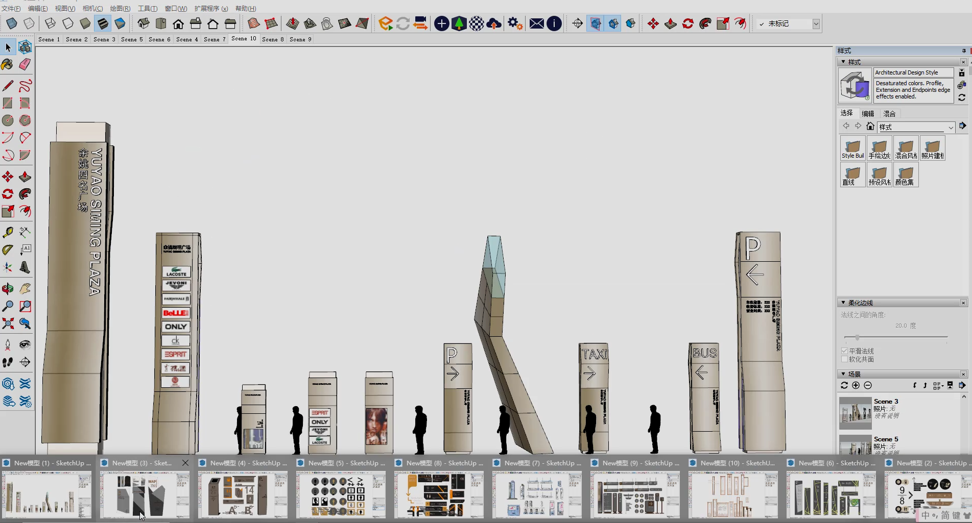Open the Extension Manager gear icon

point(514,23)
